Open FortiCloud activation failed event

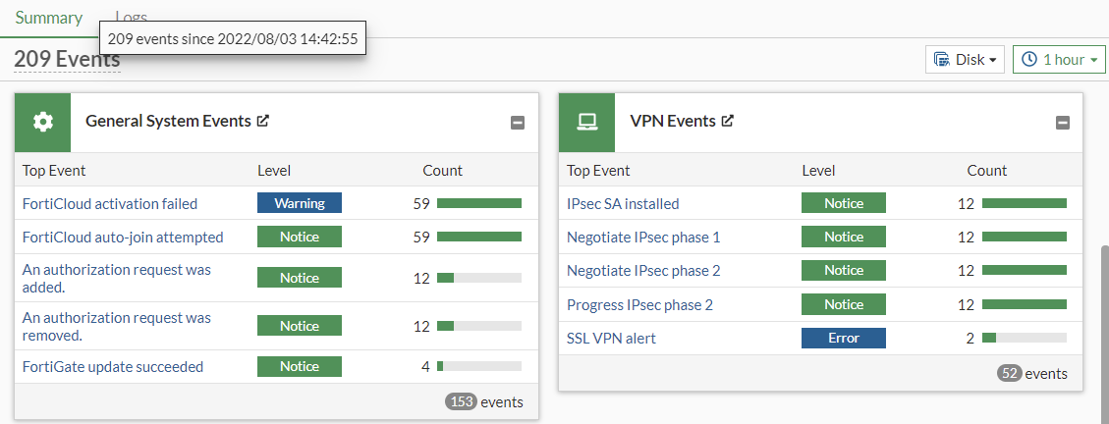click(110, 203)
